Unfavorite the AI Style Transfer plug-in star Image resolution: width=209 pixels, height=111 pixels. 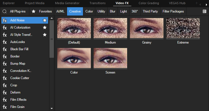(44, 35)
